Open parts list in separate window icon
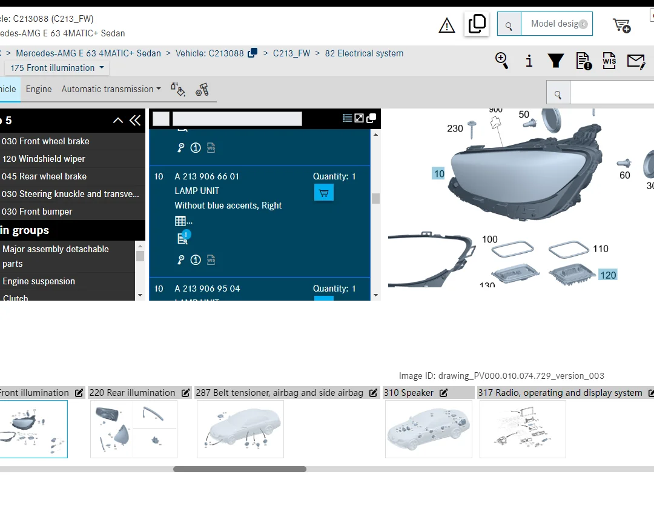Image resolution: width=654 pixels, height=531 pixels. click(371, 118)
